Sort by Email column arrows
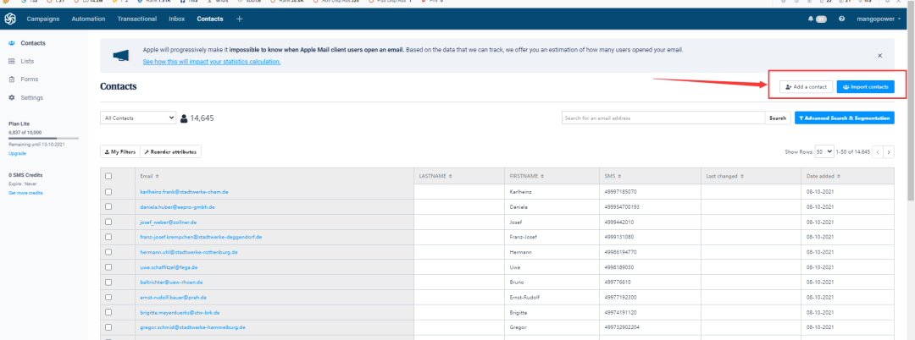The width and height of the screenshot is (915, 340). pos(157,176)
